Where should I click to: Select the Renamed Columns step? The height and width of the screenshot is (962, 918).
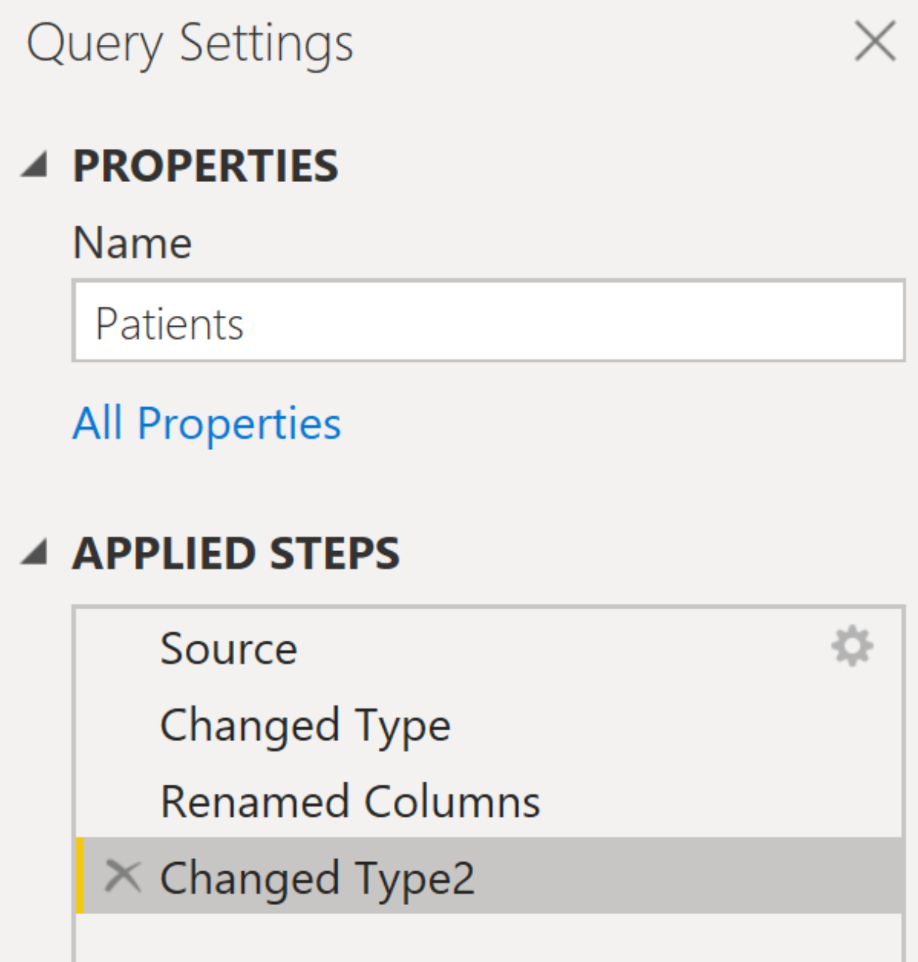(349, 800)
